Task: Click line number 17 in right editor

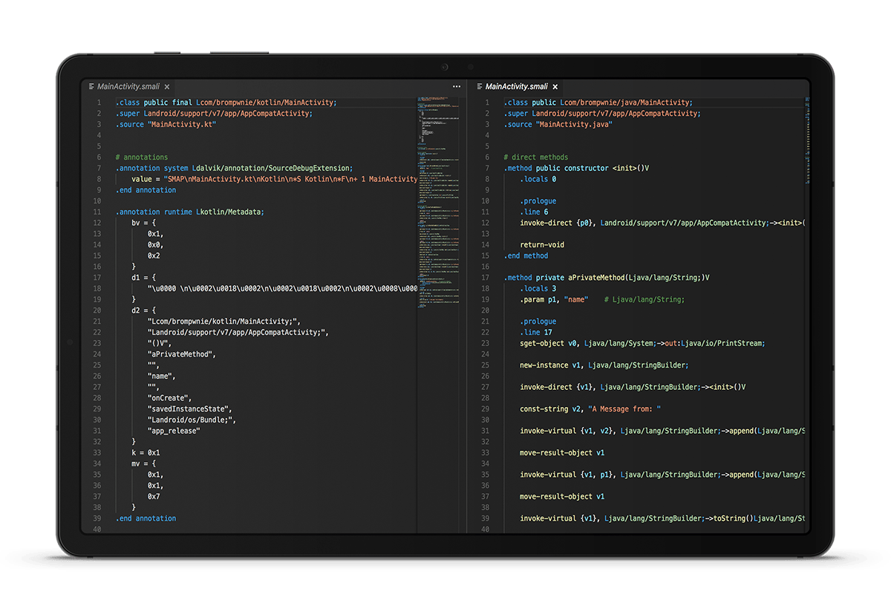Action: click(x=485, y=278)
